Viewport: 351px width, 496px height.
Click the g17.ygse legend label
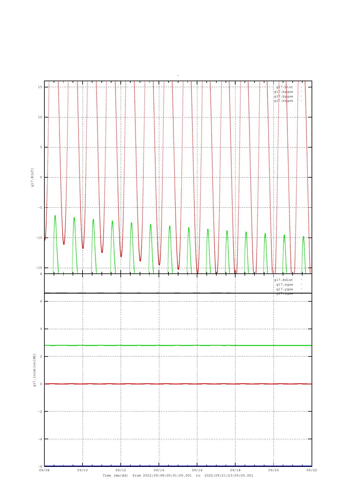point(285,289)
